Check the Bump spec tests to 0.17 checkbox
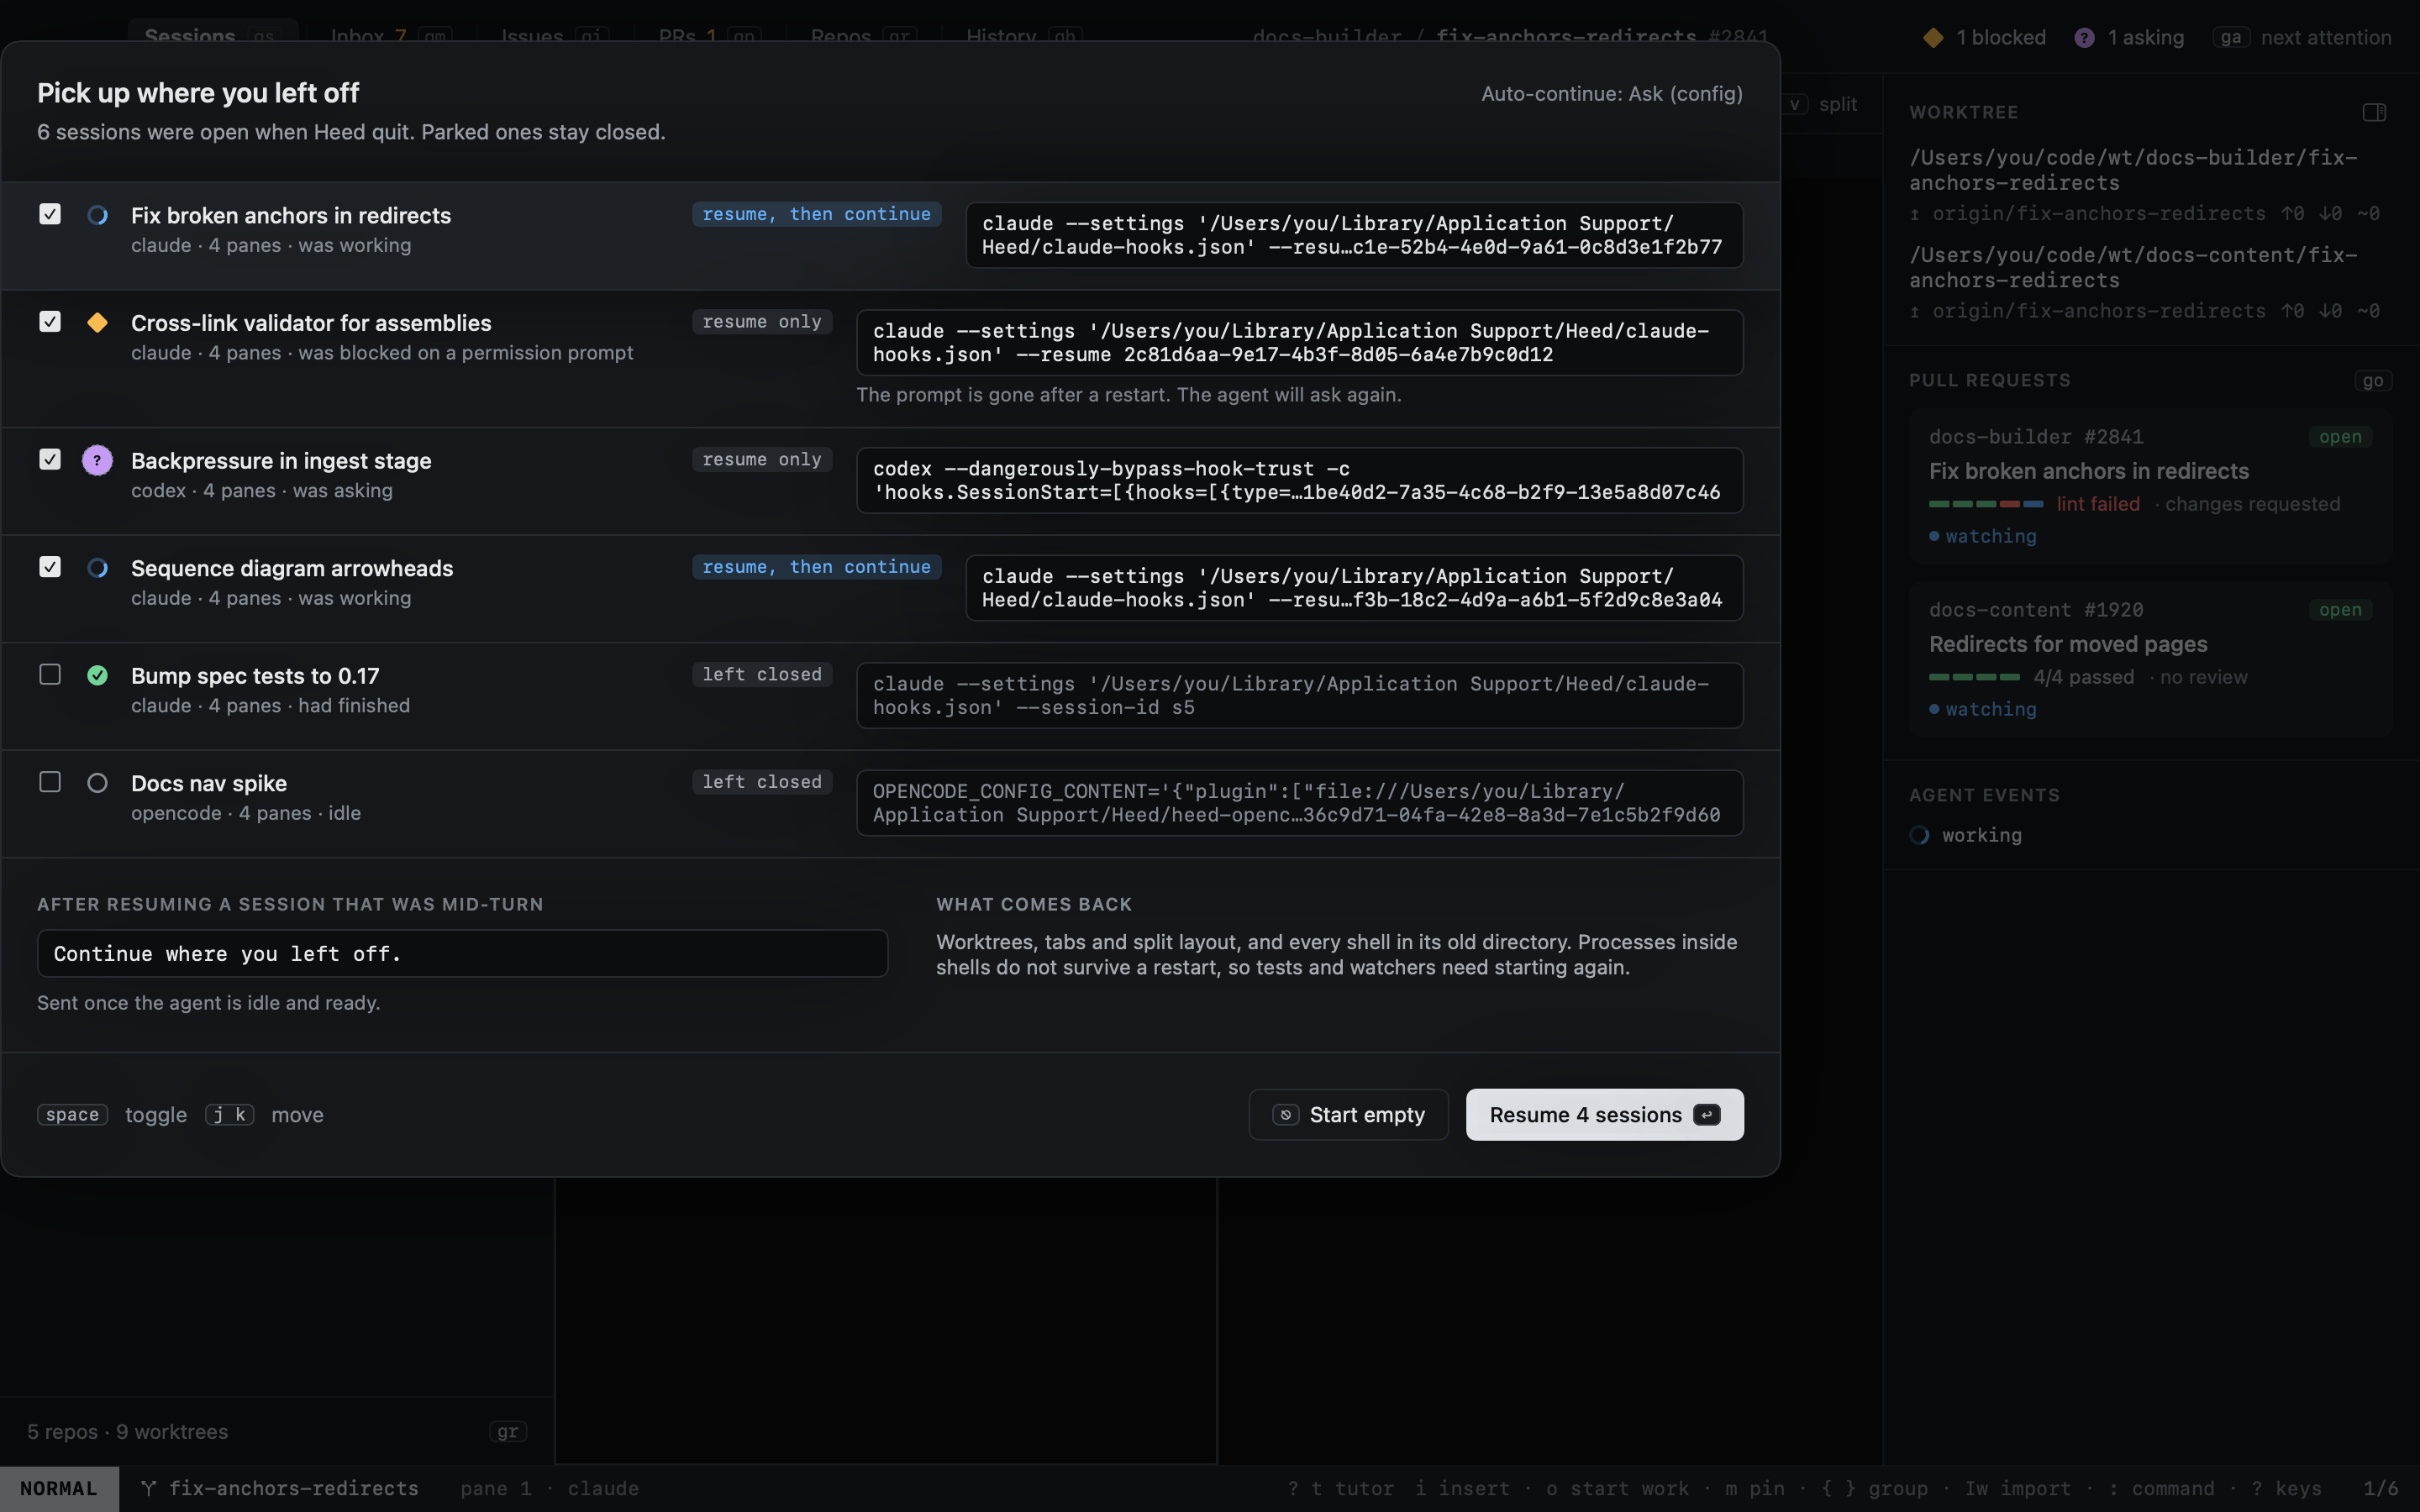 coord(50,674)
